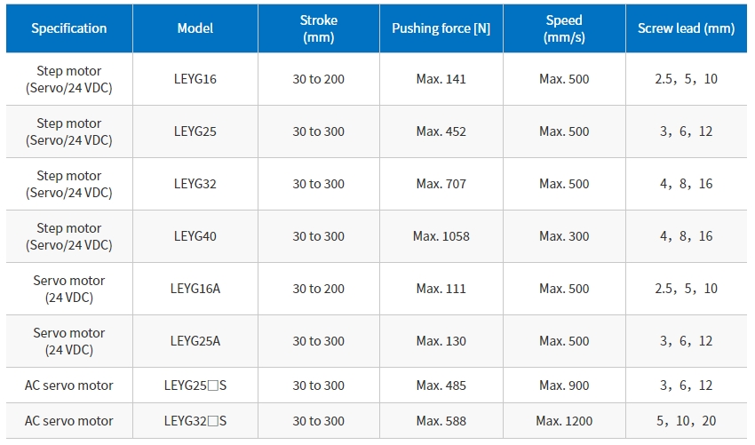Click the Model column header

click(x=195, y=28)
